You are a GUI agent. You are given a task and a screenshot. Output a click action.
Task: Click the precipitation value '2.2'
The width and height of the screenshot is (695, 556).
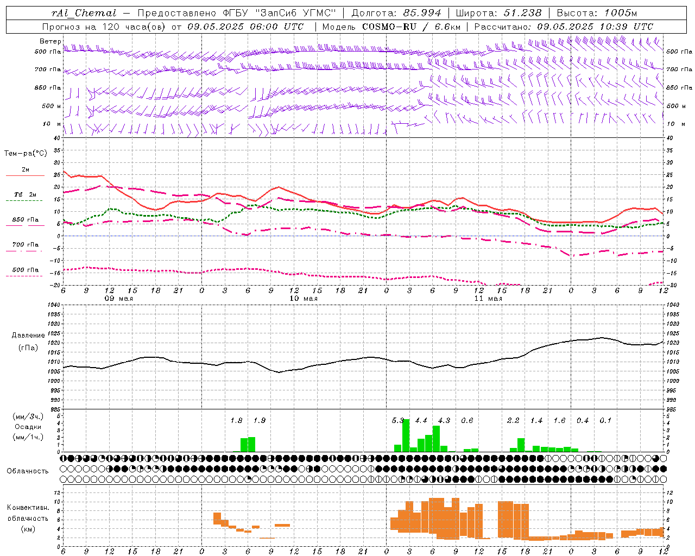tap(513, 420)
